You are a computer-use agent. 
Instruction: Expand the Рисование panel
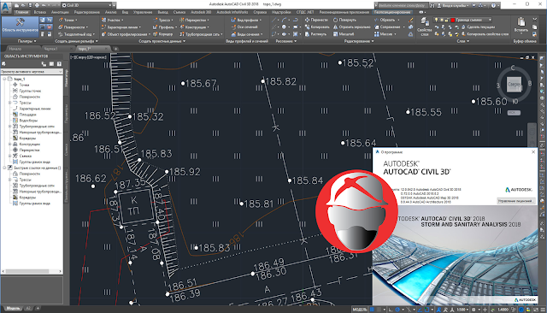tap(286, 41)
